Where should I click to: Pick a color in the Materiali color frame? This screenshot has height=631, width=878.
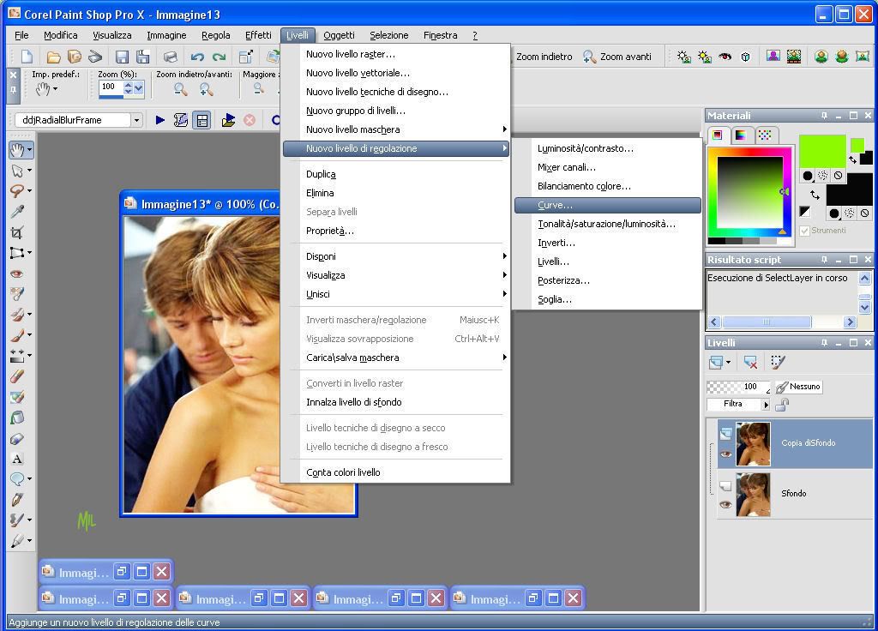tap(749, 192)
